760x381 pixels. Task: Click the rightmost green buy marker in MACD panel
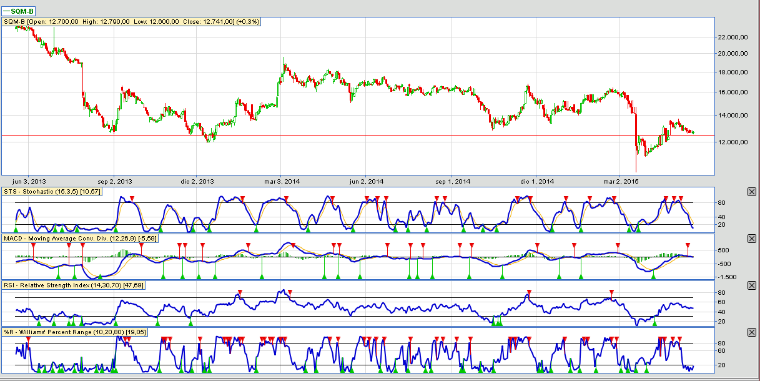[x=653, y=275]
